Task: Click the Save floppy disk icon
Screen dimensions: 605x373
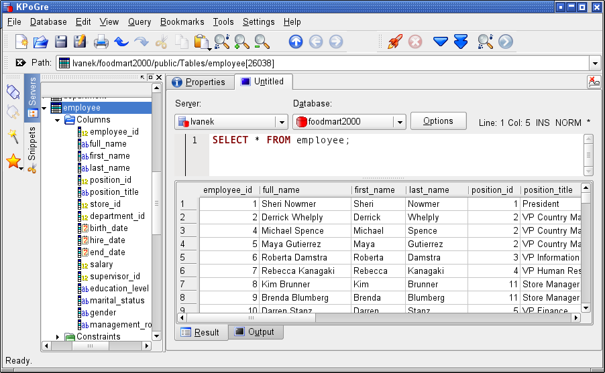Action: [60, 42]
